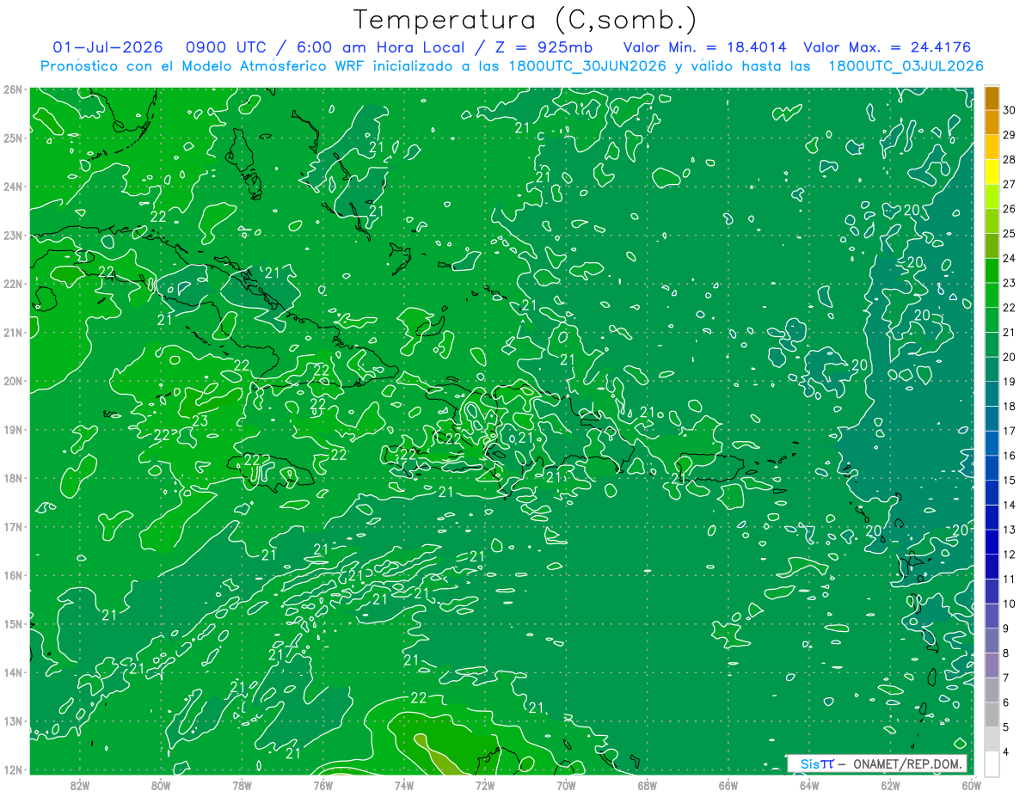The image size is (1032, 797).
Task: Click the '13N' latitude axis label
Action: point(12,720)
